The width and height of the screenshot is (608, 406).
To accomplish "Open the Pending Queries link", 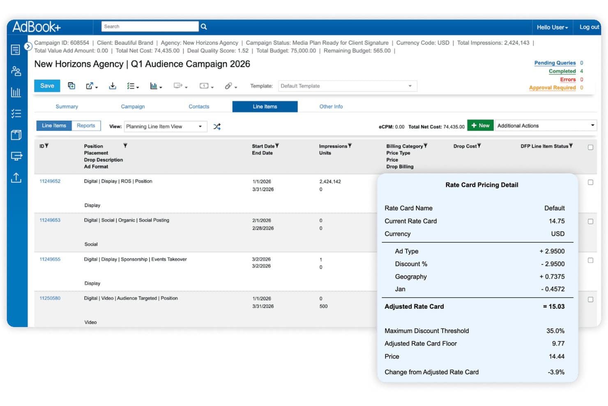I will coord(555,63).
